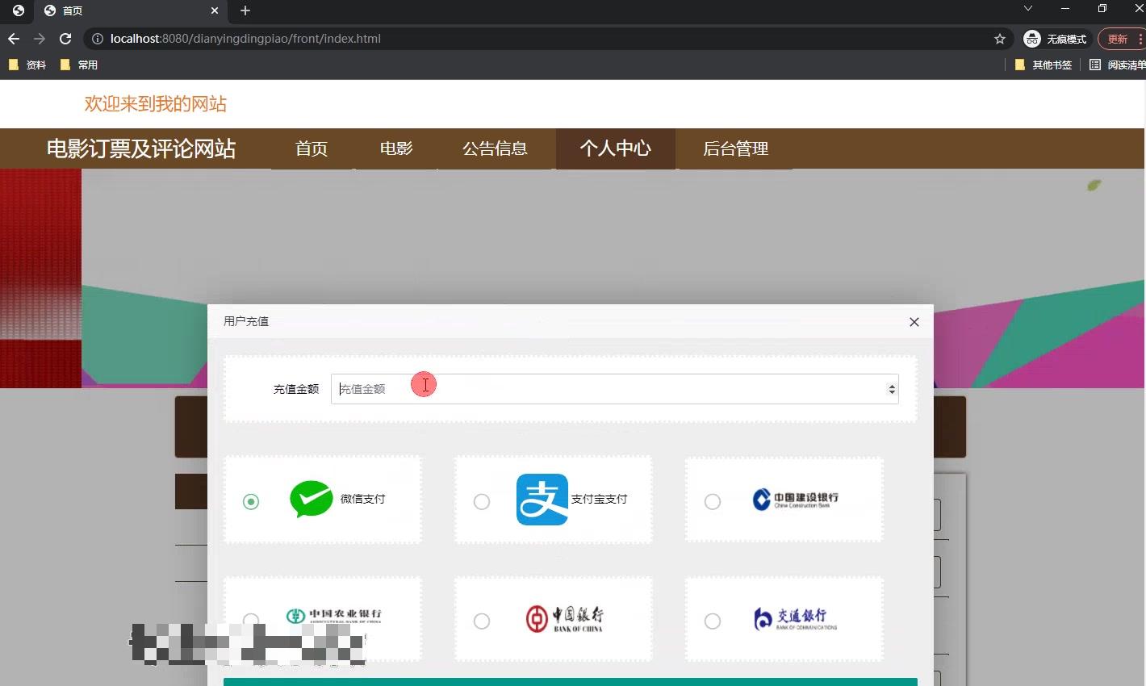1146x686 pixels.
Task: Open the 资料 bookmark folder
Action: point(27,65)
